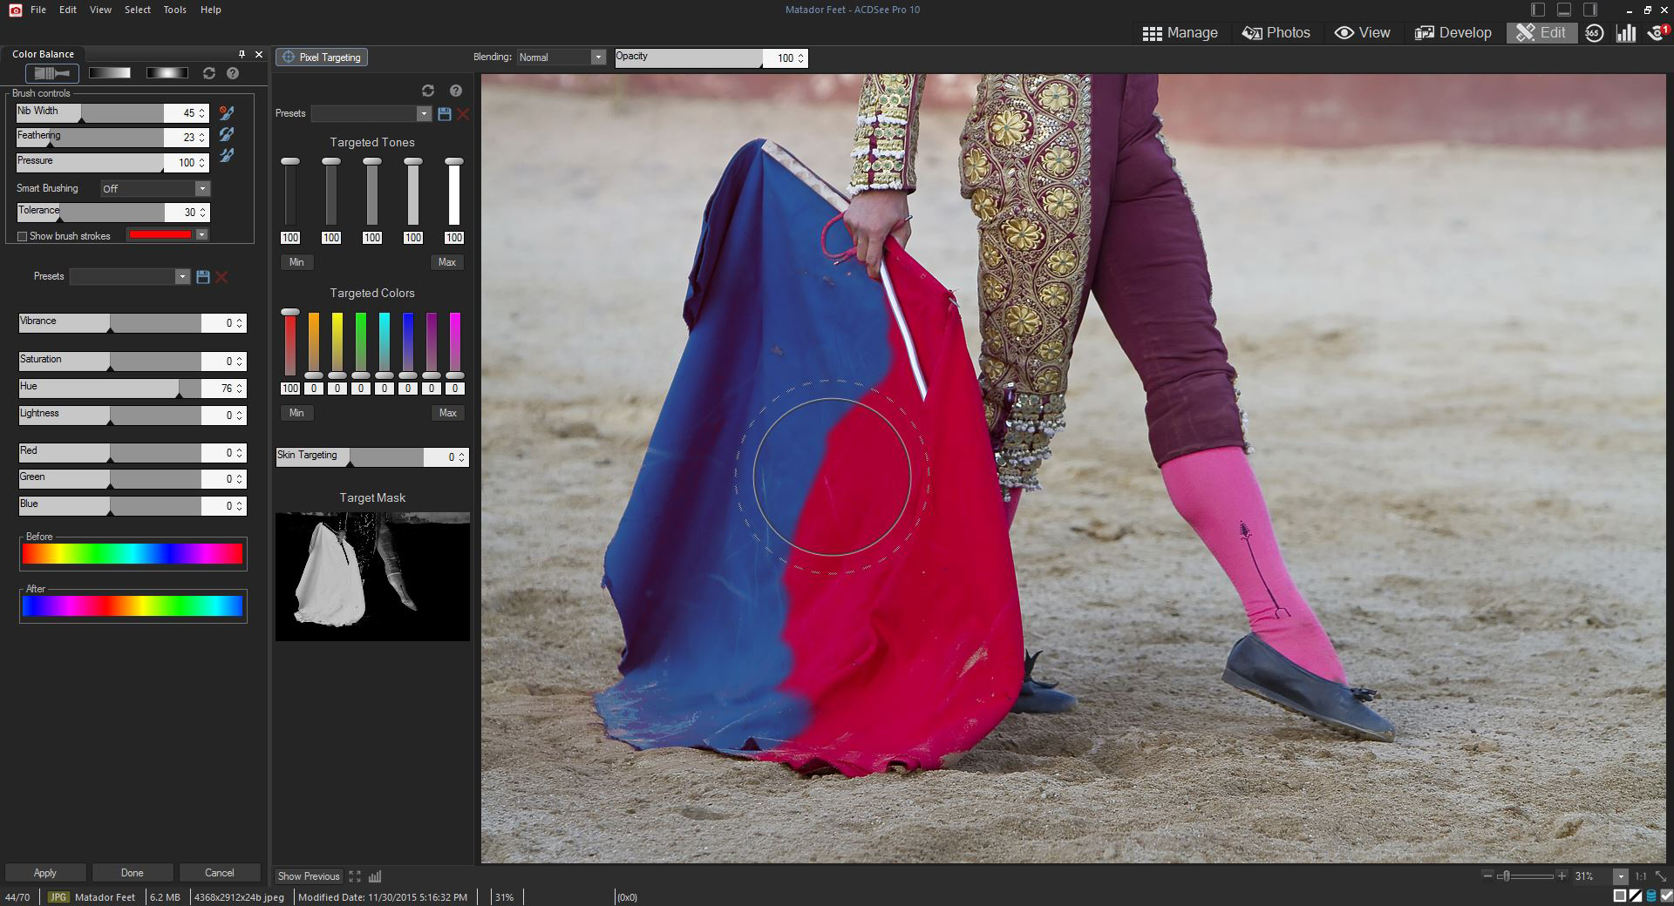Enable Show brush strokes checkbox
This screenshot has width=1674, height=906.
coord(23,236)
